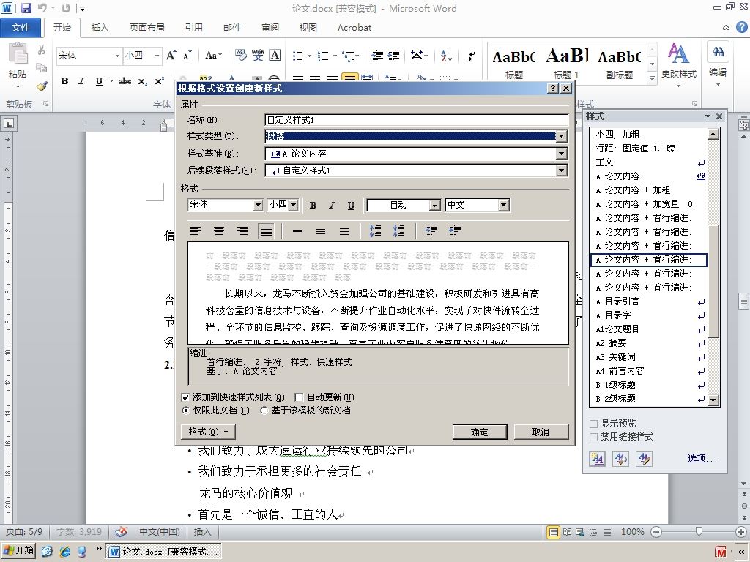Click style name input field
The image size is (750, 562).
click(x=417, y=120)
